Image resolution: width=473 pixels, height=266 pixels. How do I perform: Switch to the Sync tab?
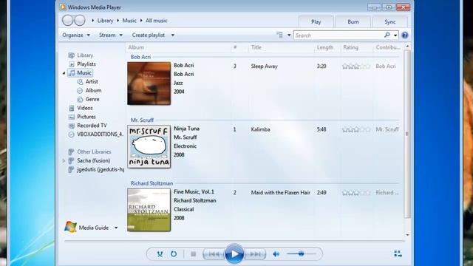point(389,22)
